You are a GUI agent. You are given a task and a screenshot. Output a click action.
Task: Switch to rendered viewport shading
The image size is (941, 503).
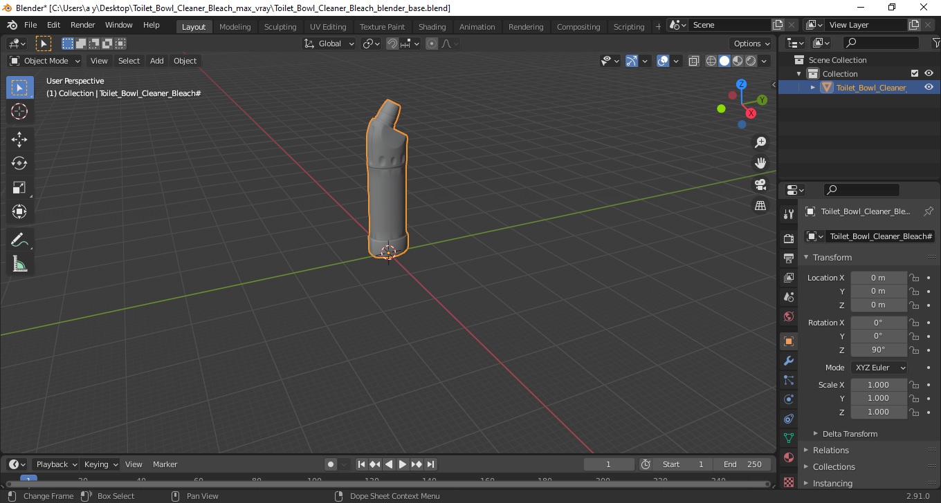[751, 61]
